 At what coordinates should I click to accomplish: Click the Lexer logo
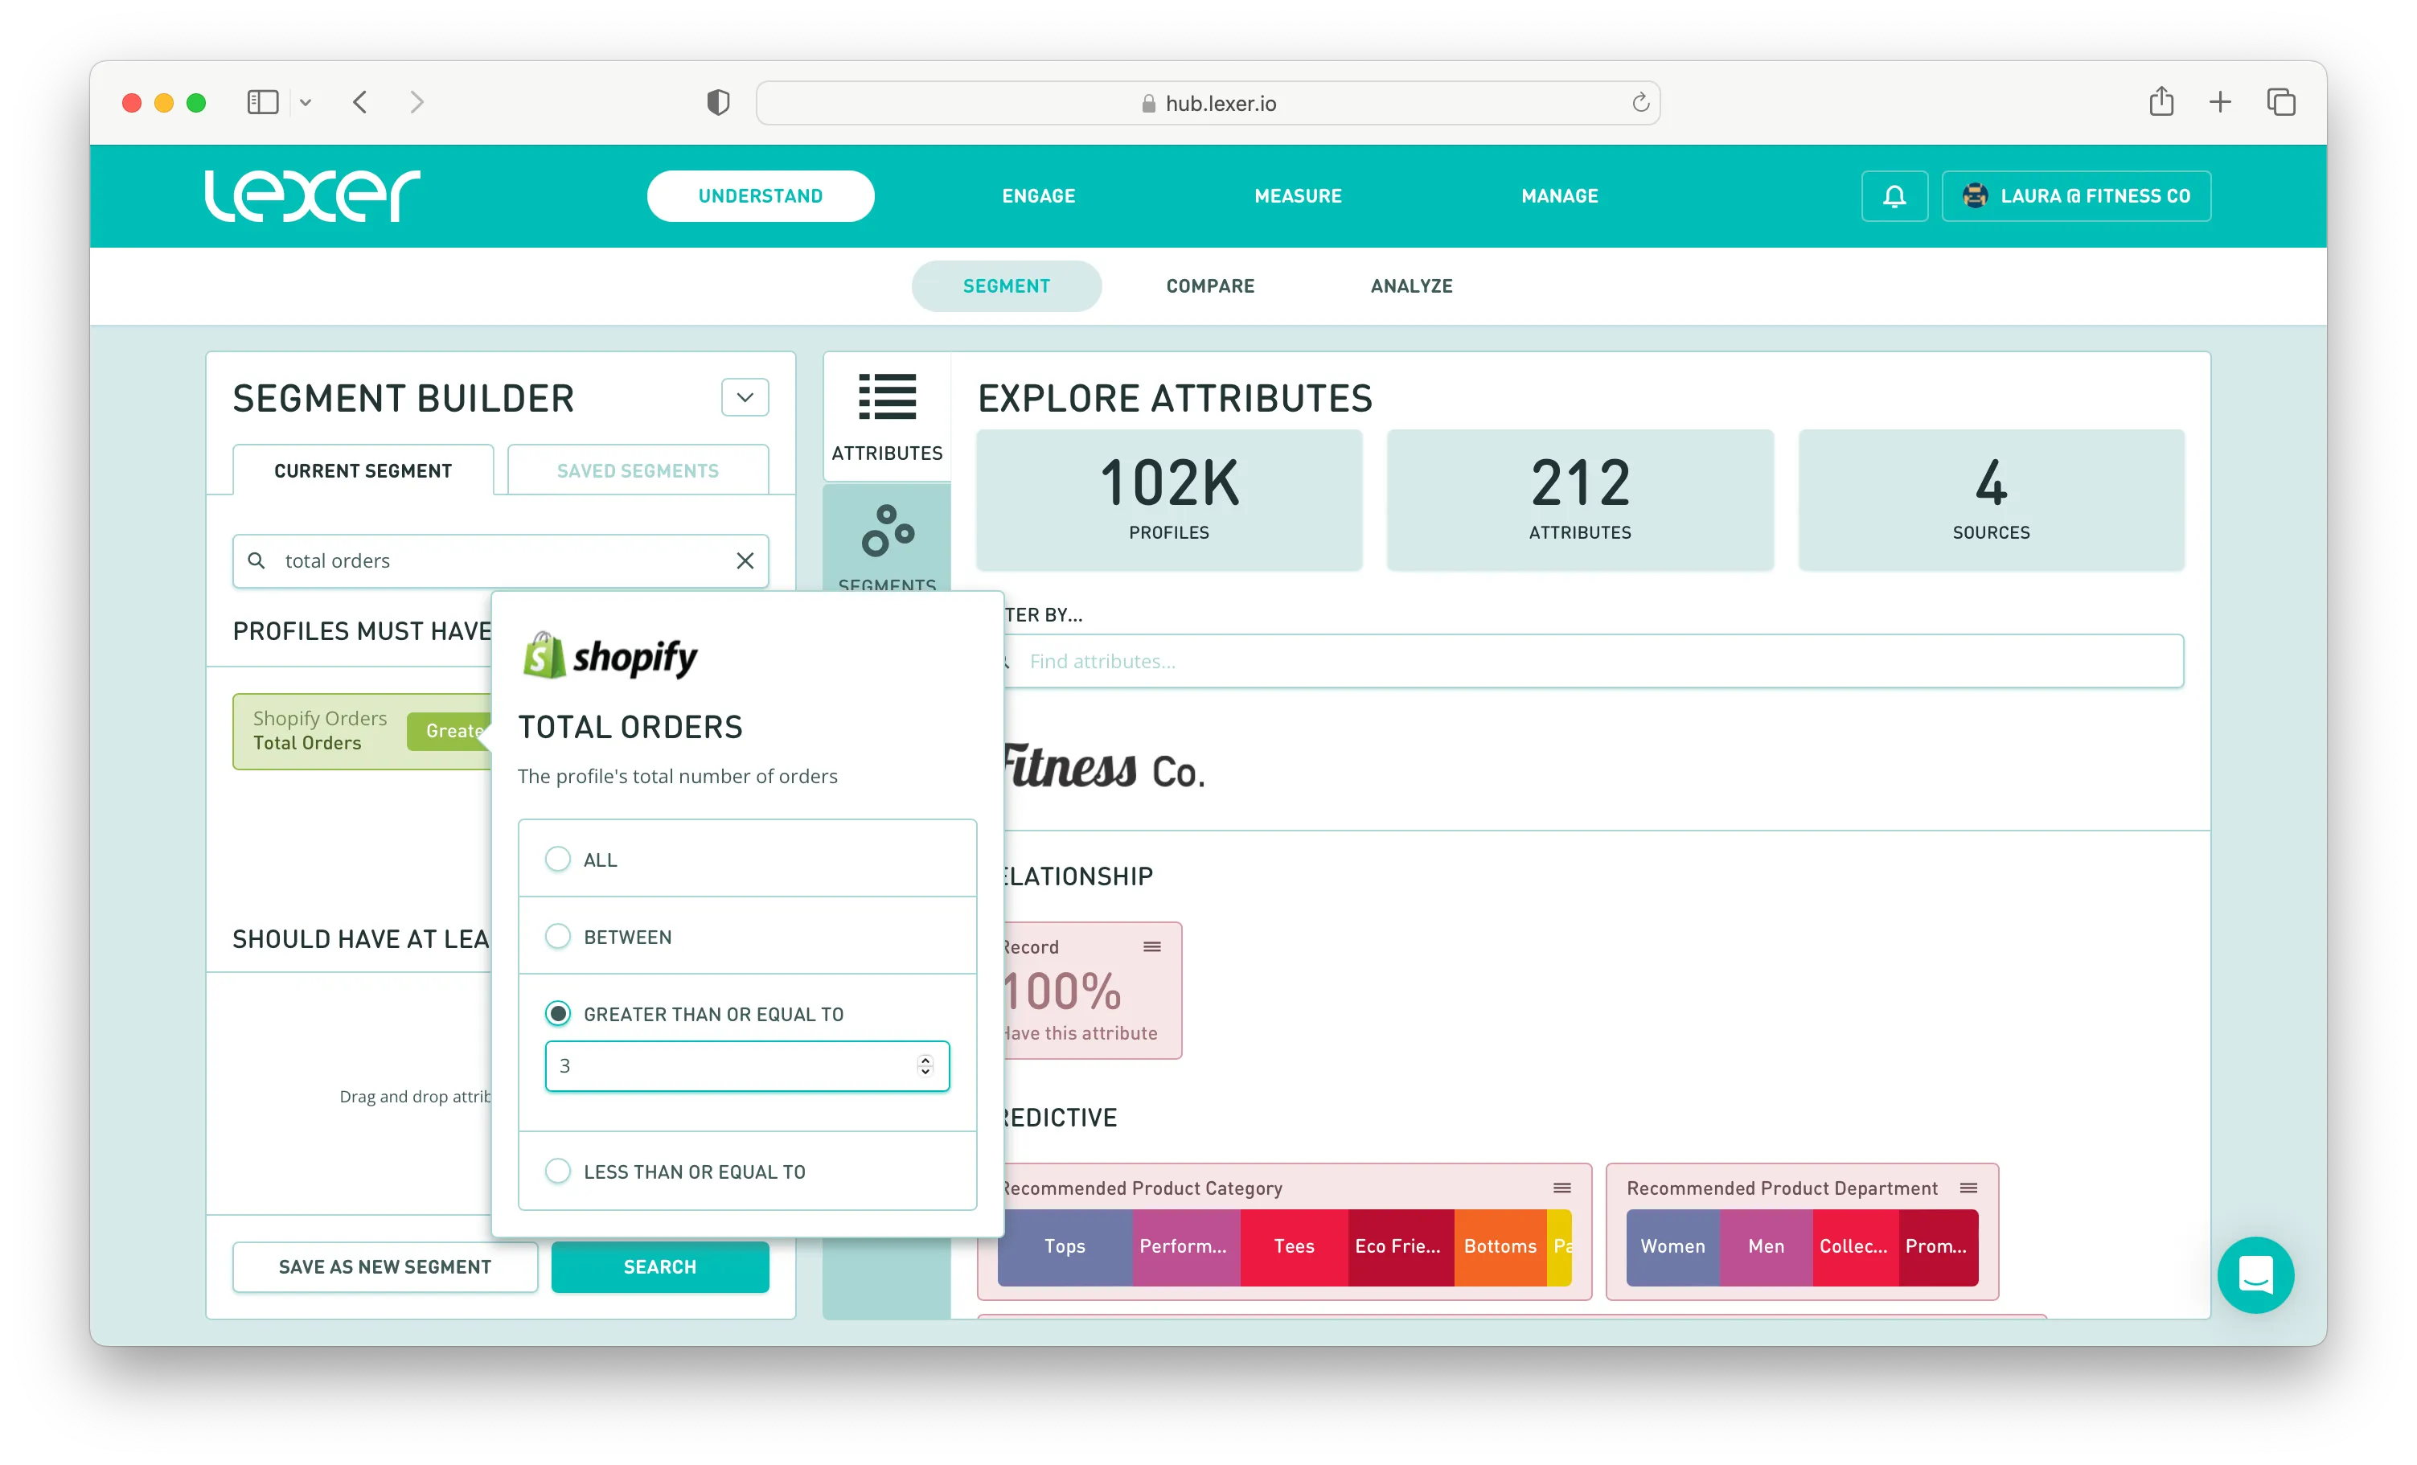312,195
